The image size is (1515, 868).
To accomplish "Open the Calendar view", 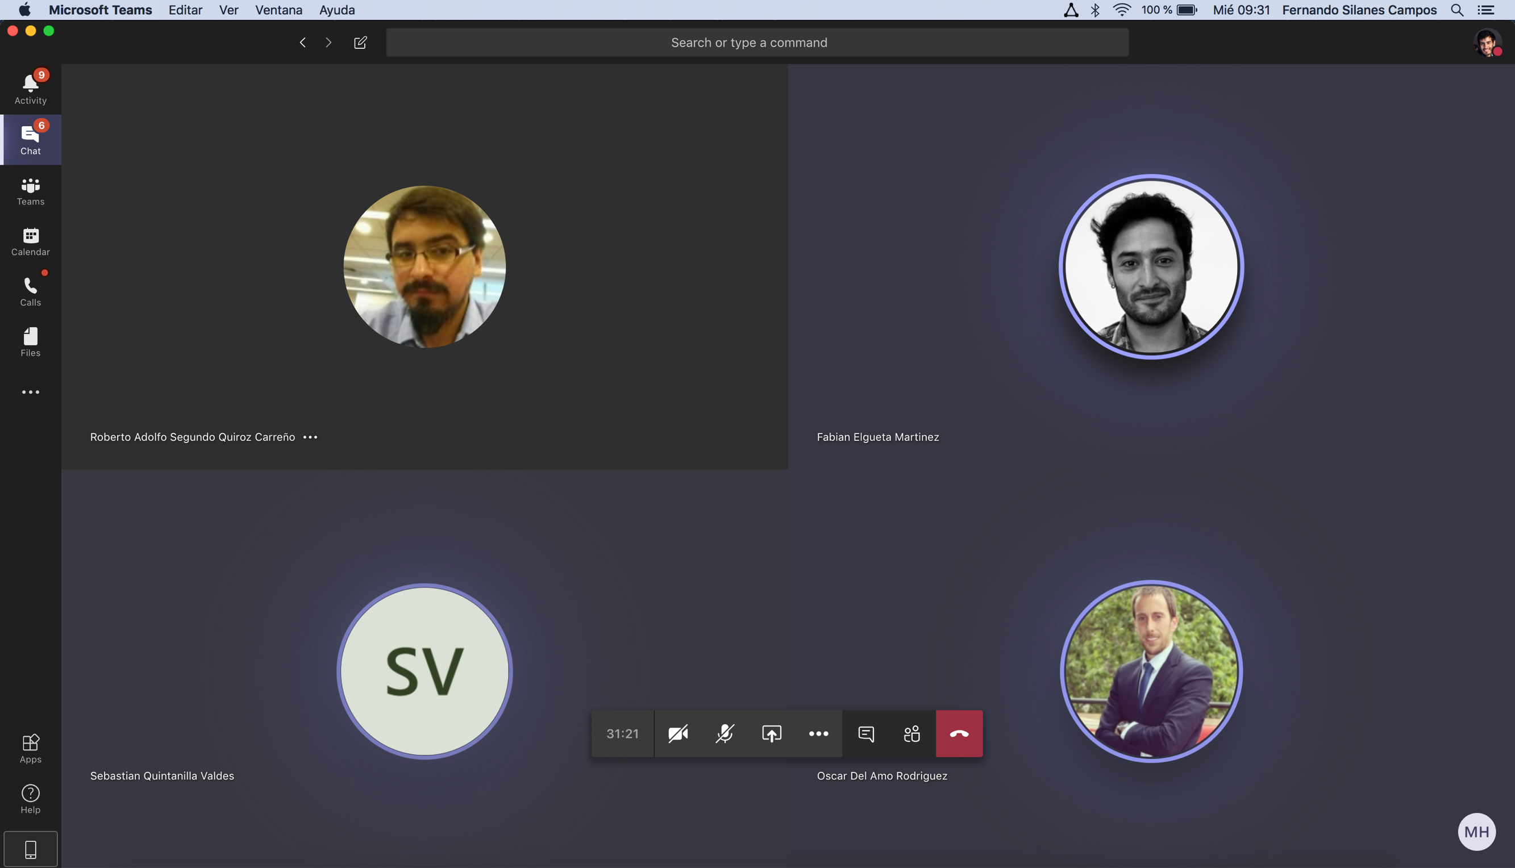I will [31, 241].
